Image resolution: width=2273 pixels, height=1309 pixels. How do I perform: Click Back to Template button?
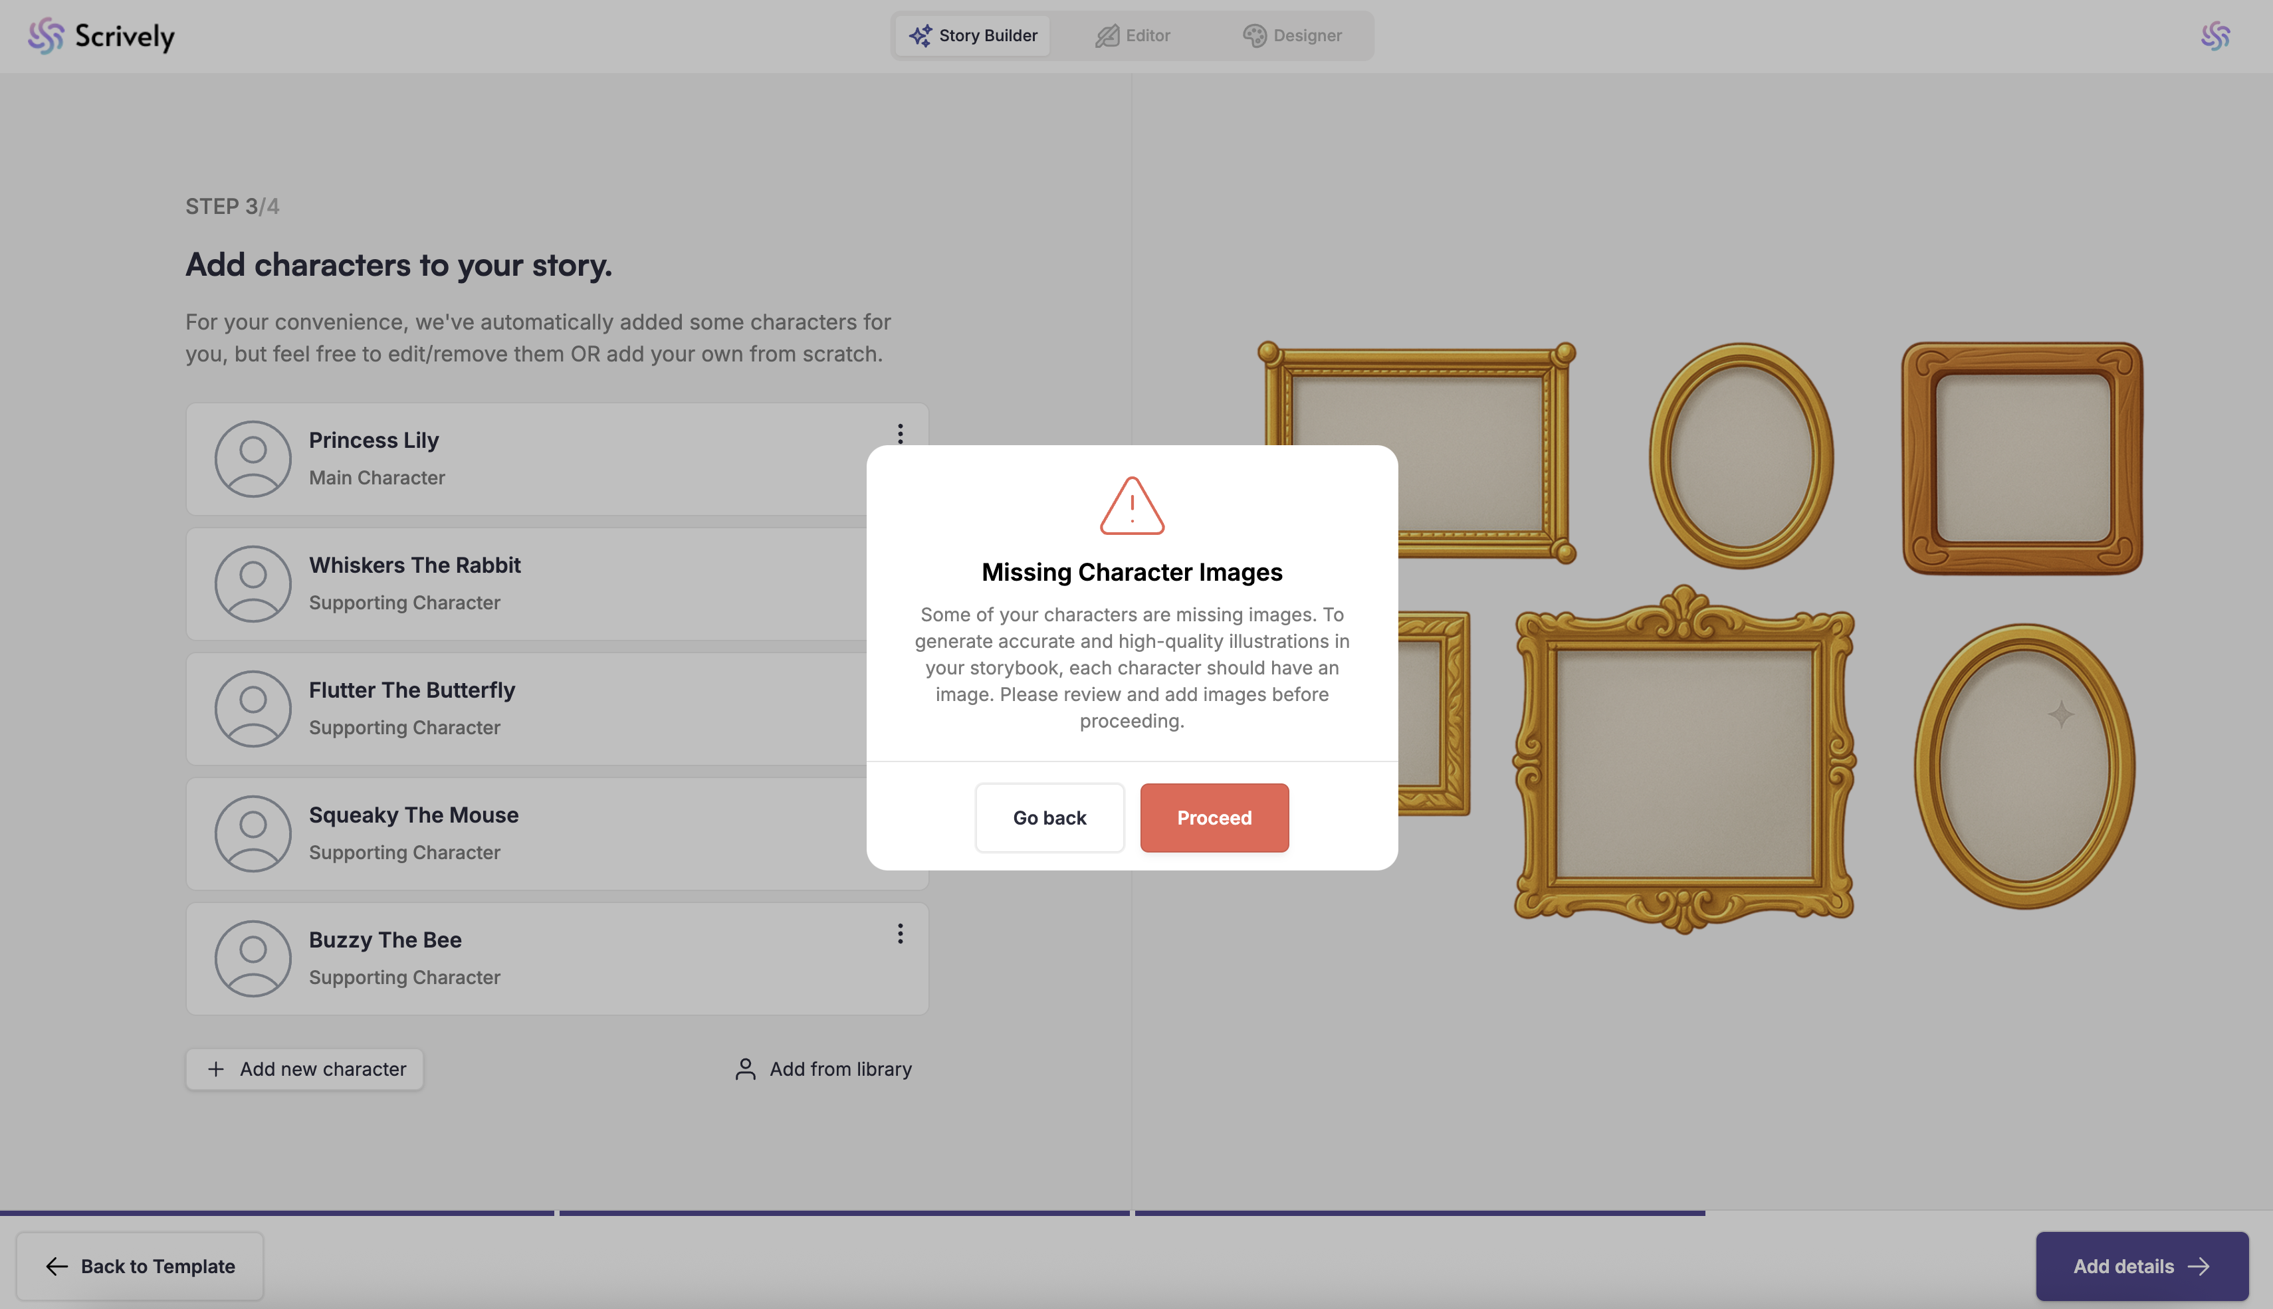tap(140, 1266)
